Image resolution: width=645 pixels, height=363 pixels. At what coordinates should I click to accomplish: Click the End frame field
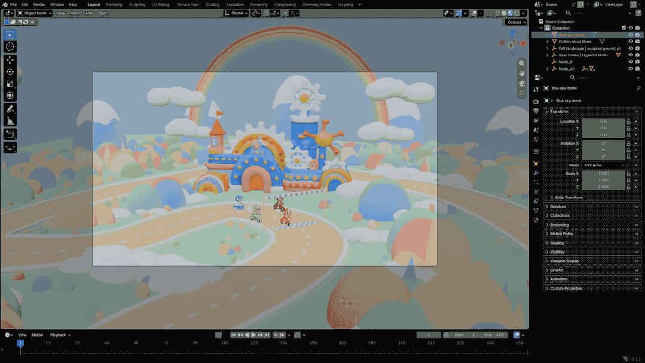click(x=494, y=335)
